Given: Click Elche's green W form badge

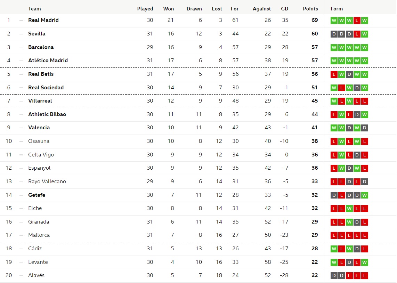Looking at the screenshot, I should tap(349, 209).
